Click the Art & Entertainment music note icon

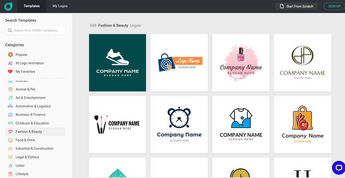[10, 98]
